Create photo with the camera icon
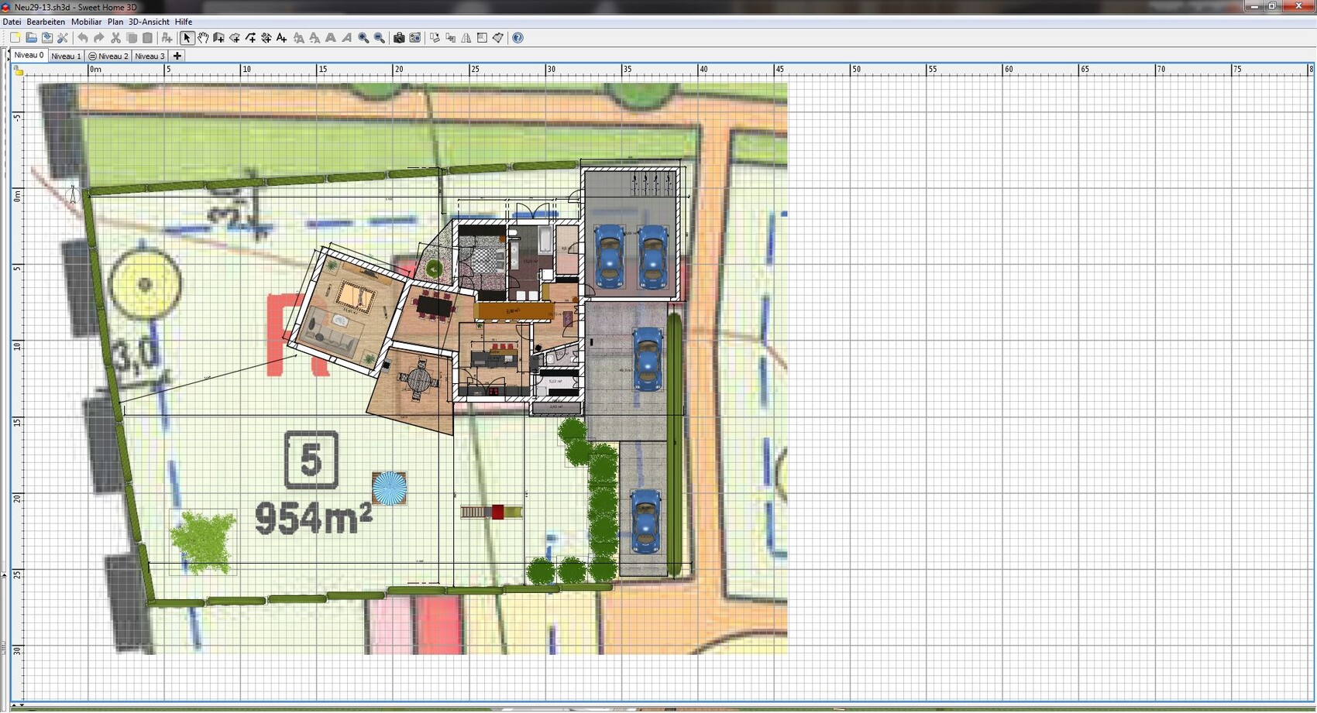This screenshot has height=713, width=1317. coord(399,38)
